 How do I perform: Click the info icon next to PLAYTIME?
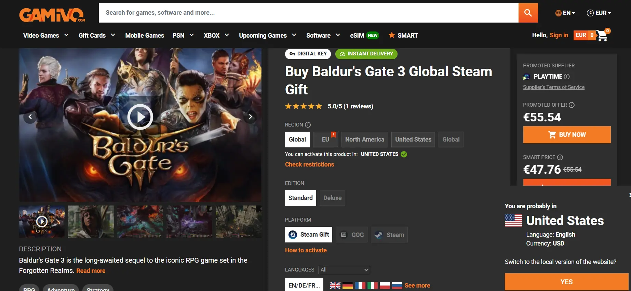click(567, 77)
